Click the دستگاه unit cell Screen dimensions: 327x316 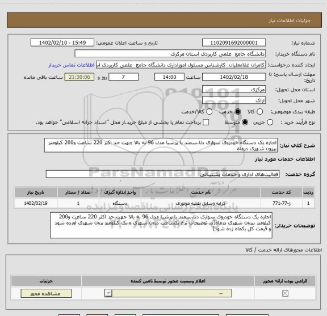pos(120,203)
